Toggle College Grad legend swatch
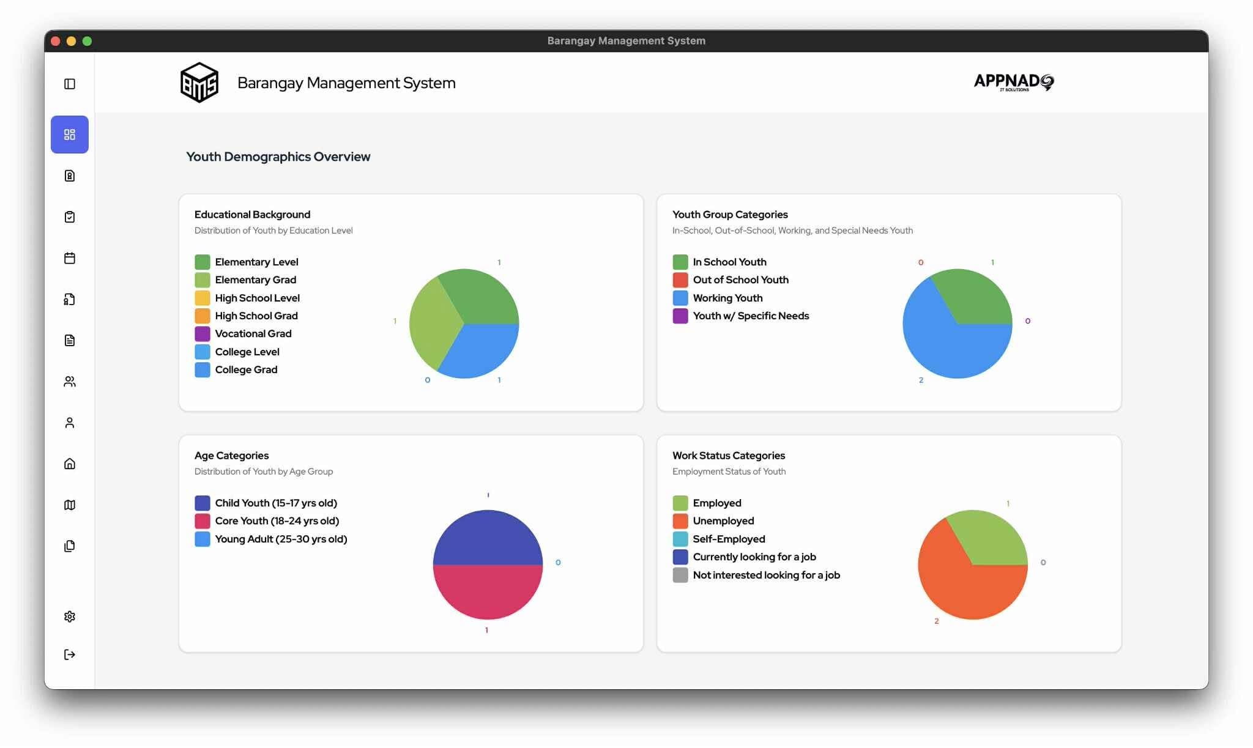This screenshot has width=1253, height=748. pos(203,370)
